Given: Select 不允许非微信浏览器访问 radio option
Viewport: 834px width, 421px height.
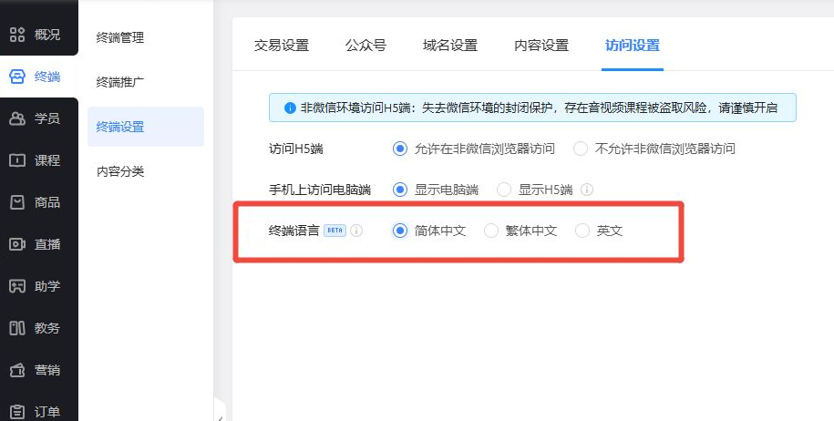Looking at the screenshot, I should click(581, 148).
